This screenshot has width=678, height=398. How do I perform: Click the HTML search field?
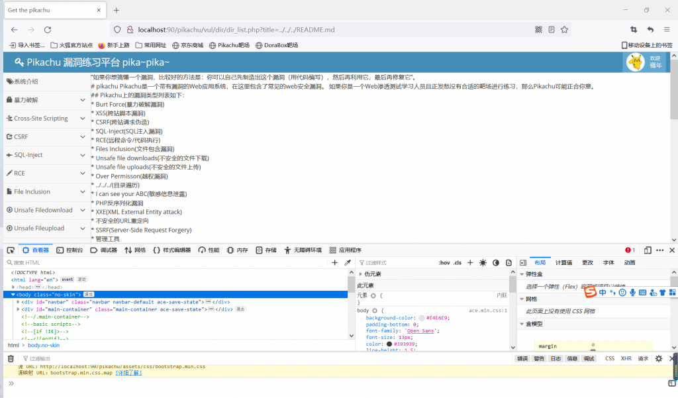point(166,263)
